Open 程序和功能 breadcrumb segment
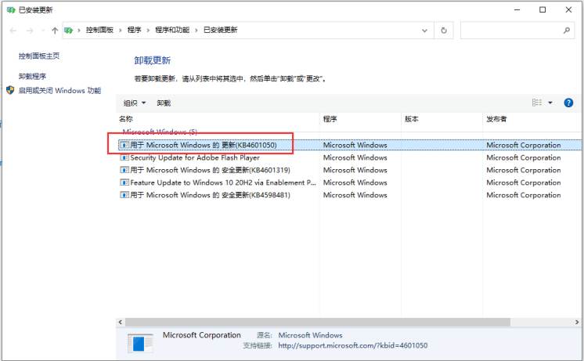 pyautogui.click(x=172, y=31)
